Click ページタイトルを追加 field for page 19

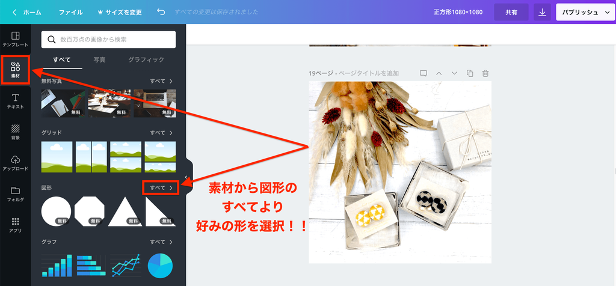coord(369,73)
